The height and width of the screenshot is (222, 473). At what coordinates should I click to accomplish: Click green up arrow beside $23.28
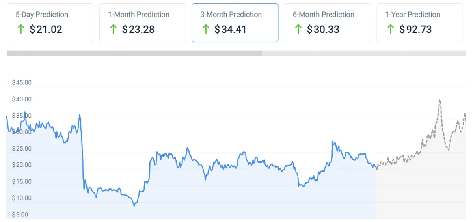114,29
